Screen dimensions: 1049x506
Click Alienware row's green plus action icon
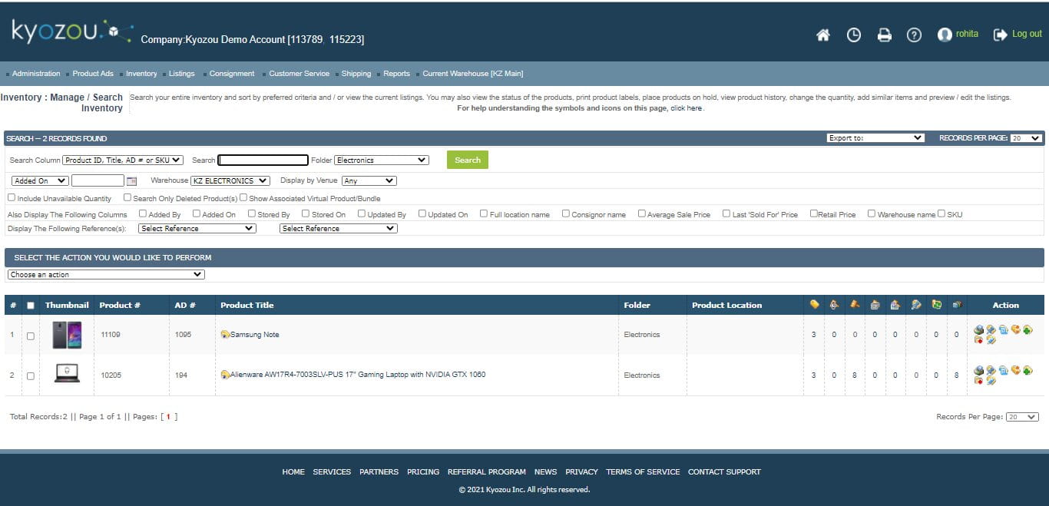point(1027,371)
